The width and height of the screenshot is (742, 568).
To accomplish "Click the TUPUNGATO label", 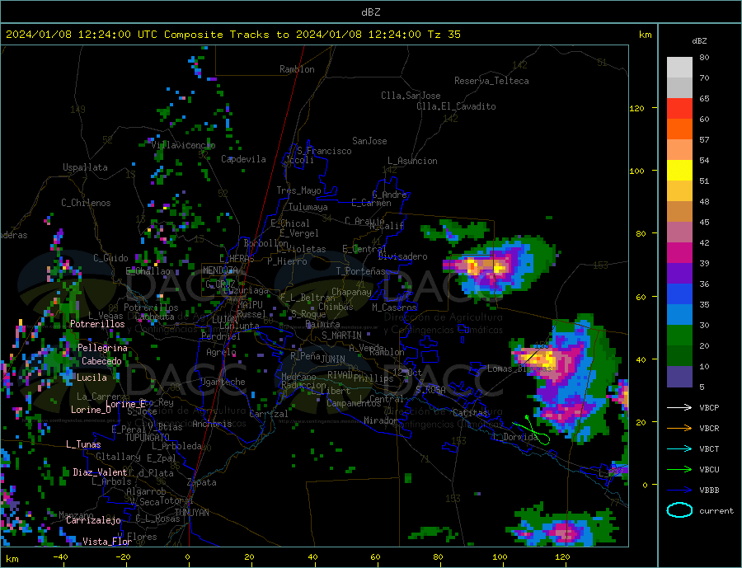I will tap(148, 438).
